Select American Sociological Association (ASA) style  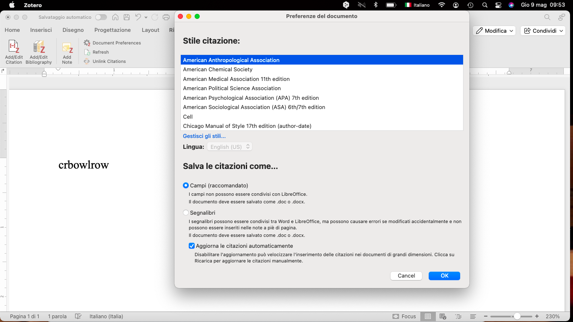tap(322, 107)
